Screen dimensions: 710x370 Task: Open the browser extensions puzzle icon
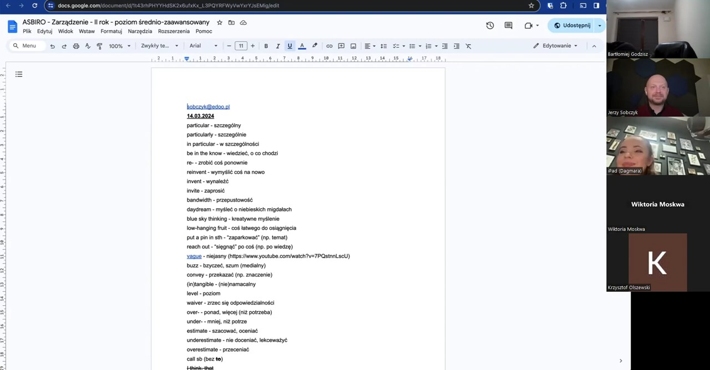[564, 6]
